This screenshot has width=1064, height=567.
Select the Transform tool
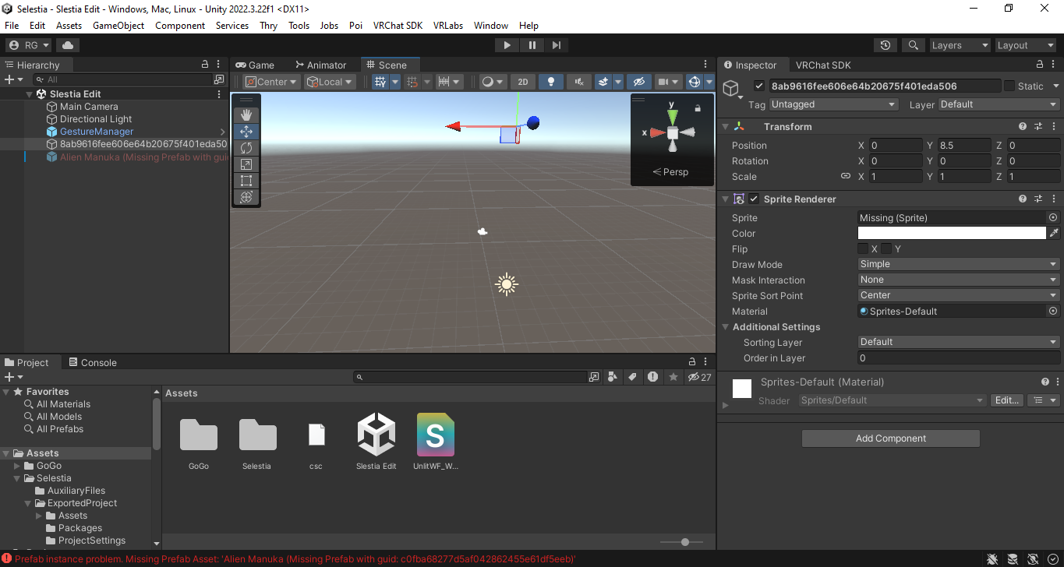246,197
